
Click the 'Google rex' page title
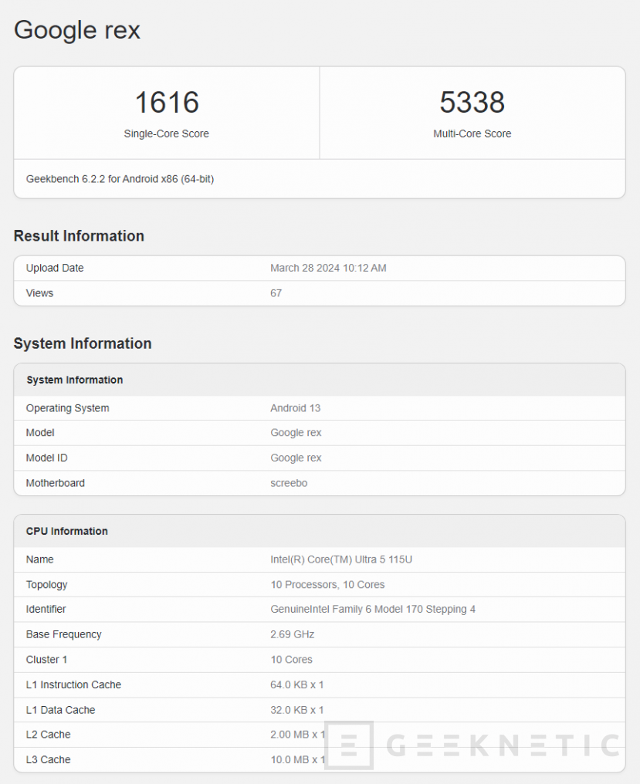[77, 30]
